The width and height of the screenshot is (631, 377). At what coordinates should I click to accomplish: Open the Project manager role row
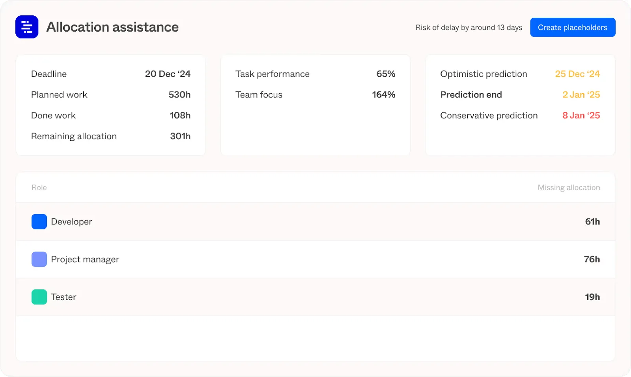[x=315, y=259]
